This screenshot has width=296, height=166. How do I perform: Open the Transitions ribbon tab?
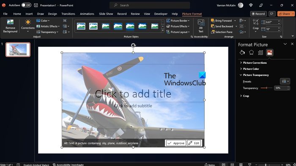(68, 14)
